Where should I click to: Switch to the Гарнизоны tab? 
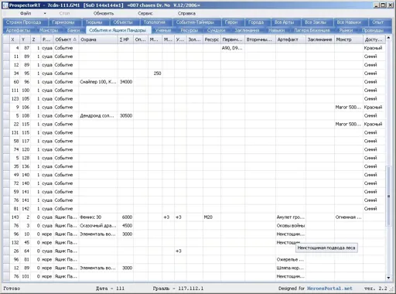coord(65,22)
